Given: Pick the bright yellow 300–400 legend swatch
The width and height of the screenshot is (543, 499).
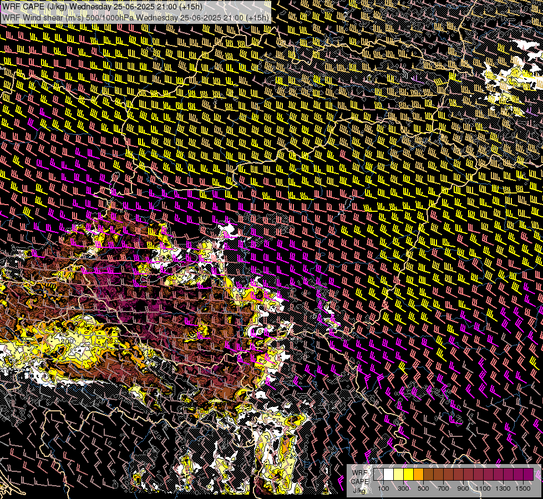Looking at the screenshot, I should pos(409,474).
